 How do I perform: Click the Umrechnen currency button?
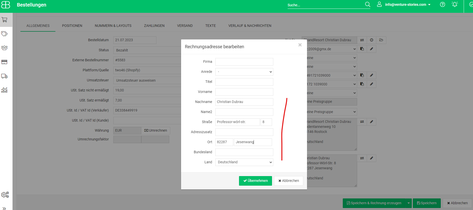click(156, 131)
